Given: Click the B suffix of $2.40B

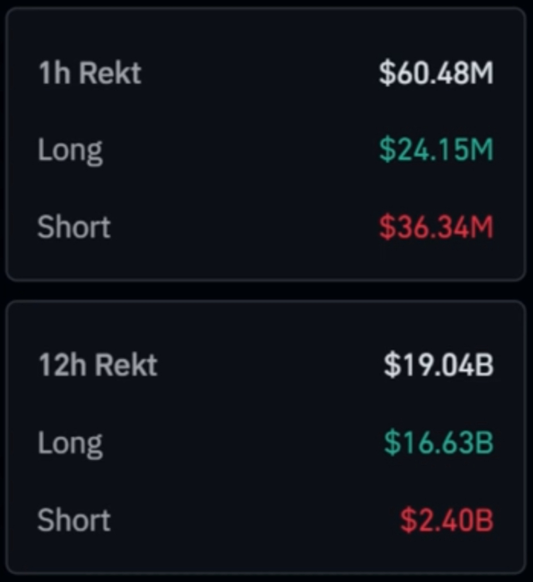Looking at the screenshot, I should (x=484, y=520).
